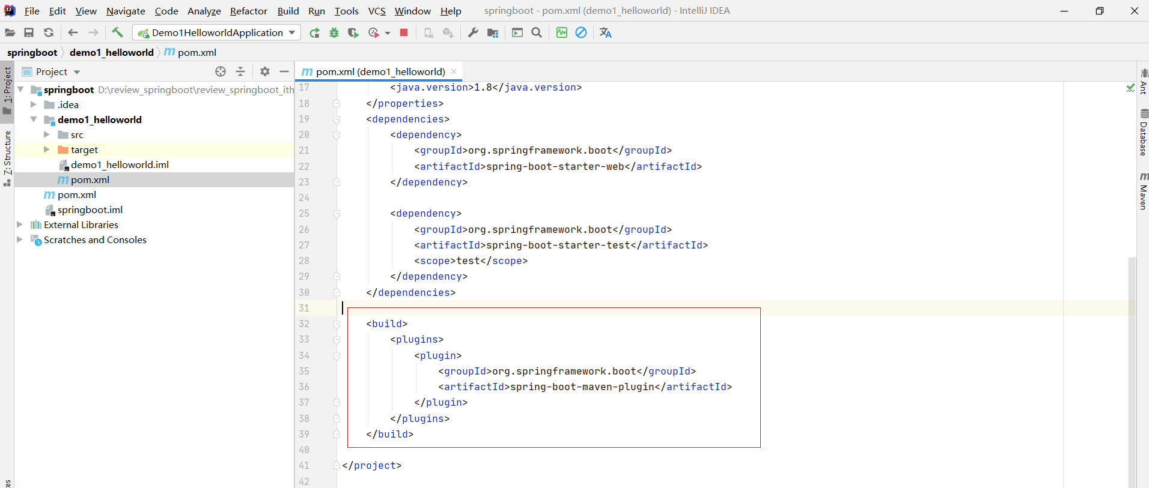Expand the target folder
Viewport: 1149px width, 488px height.
46,149
